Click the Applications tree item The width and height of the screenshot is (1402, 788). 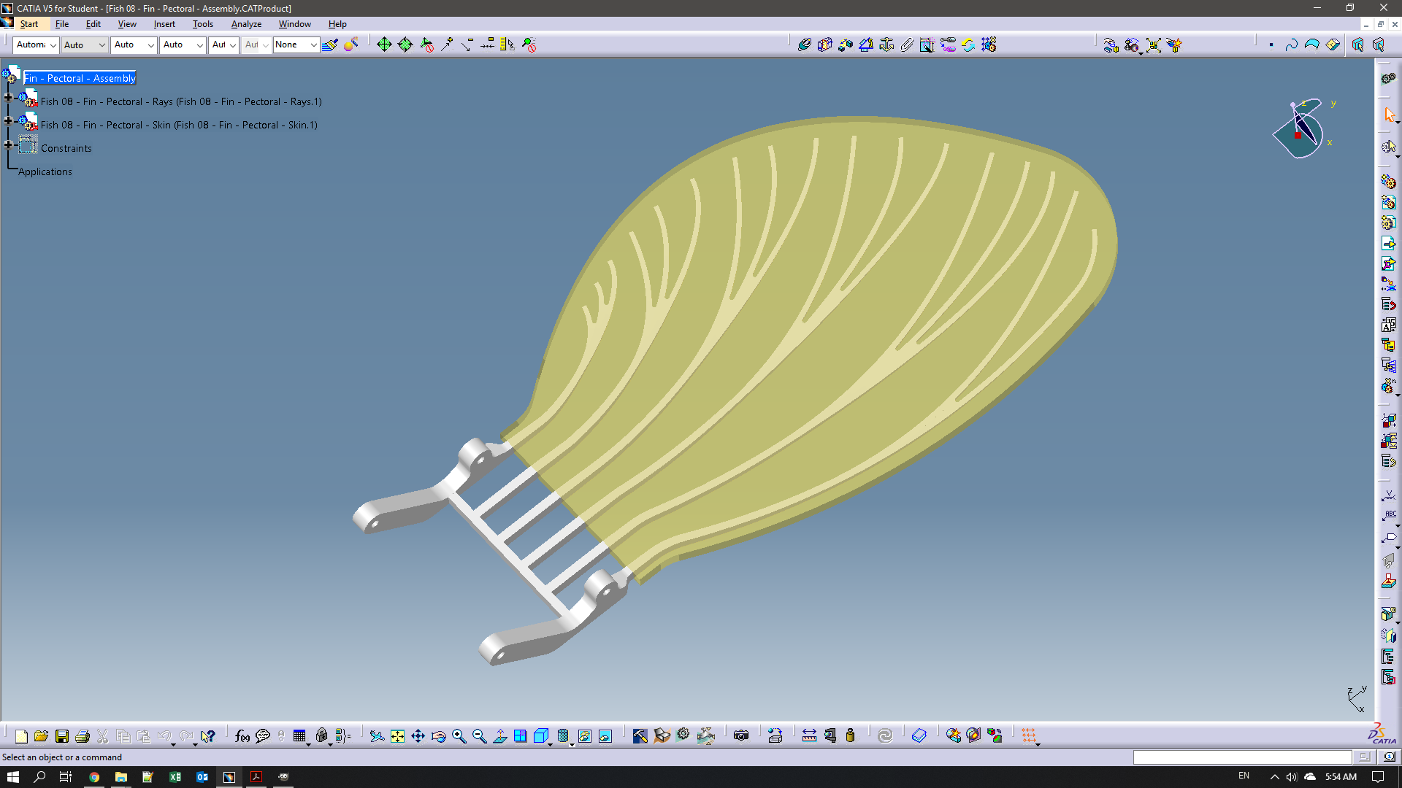45,171
